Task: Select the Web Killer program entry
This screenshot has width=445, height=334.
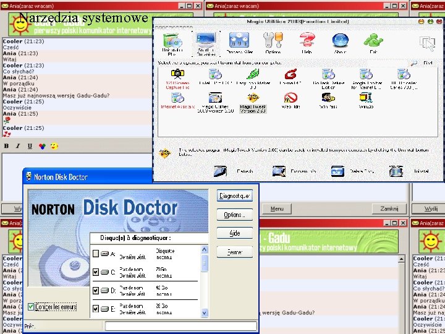Action: (290, 101)
